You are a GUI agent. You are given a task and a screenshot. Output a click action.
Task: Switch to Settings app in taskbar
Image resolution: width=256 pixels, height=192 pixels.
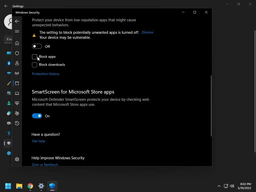click(41, 186)
